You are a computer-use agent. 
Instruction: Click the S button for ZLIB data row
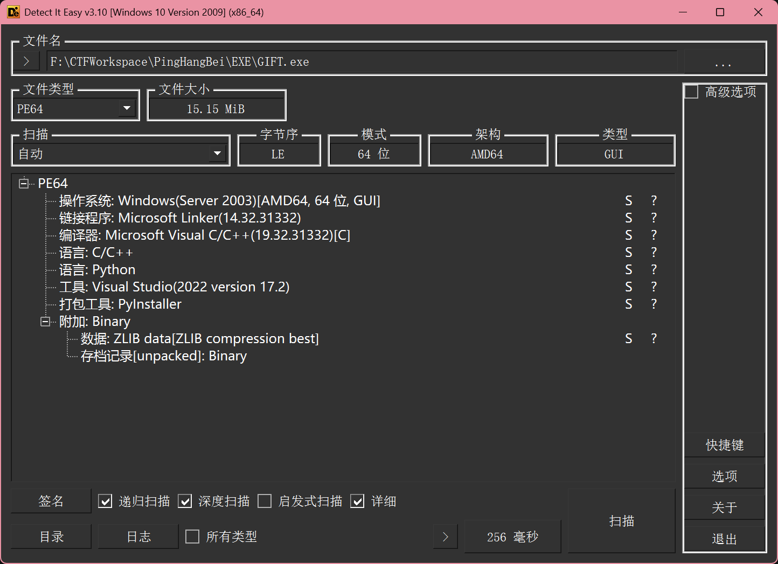628,338
